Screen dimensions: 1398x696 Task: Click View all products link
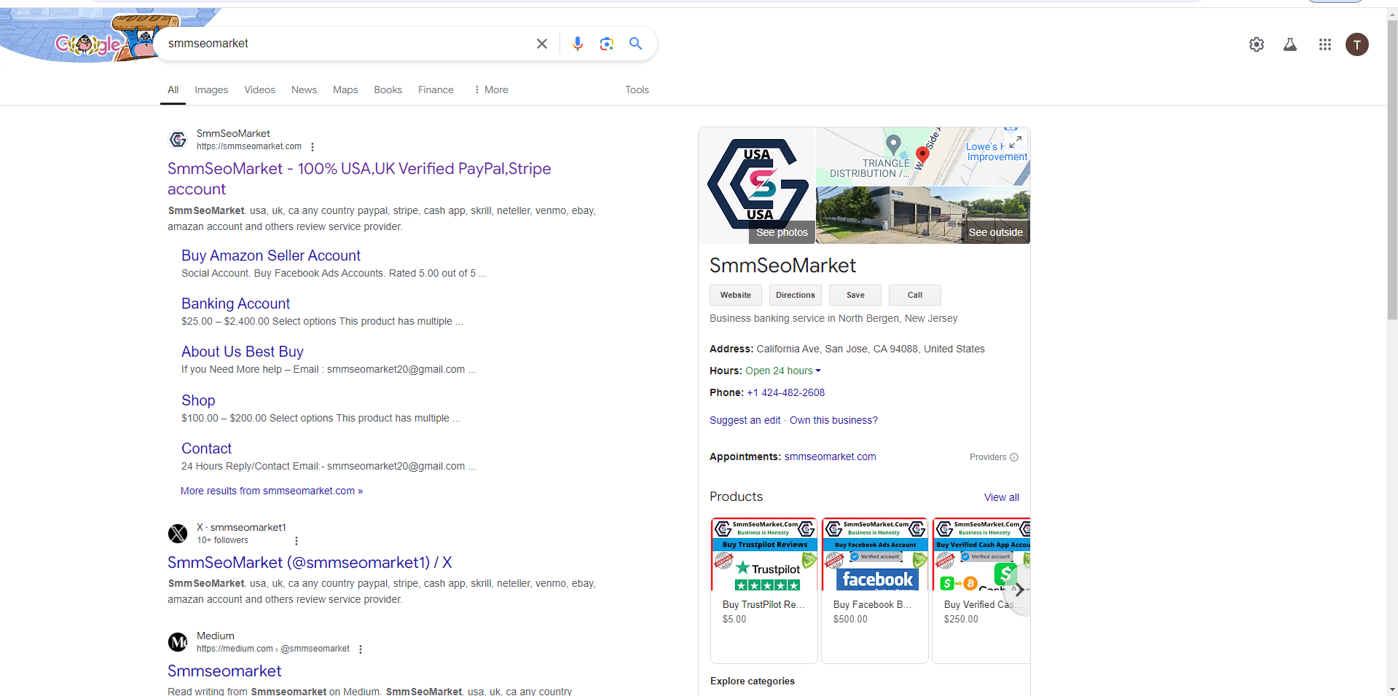point(1002,497)
